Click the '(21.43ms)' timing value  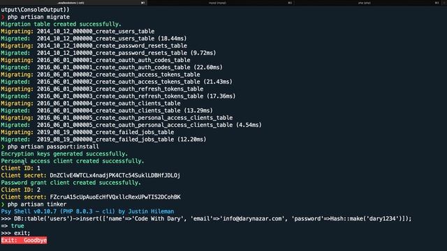(x=218, y=82)
